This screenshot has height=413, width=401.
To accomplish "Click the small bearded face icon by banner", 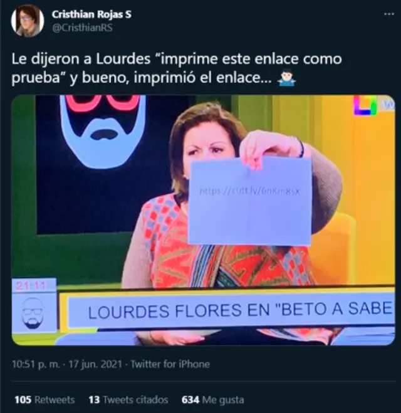I will [x=33, y=313].
